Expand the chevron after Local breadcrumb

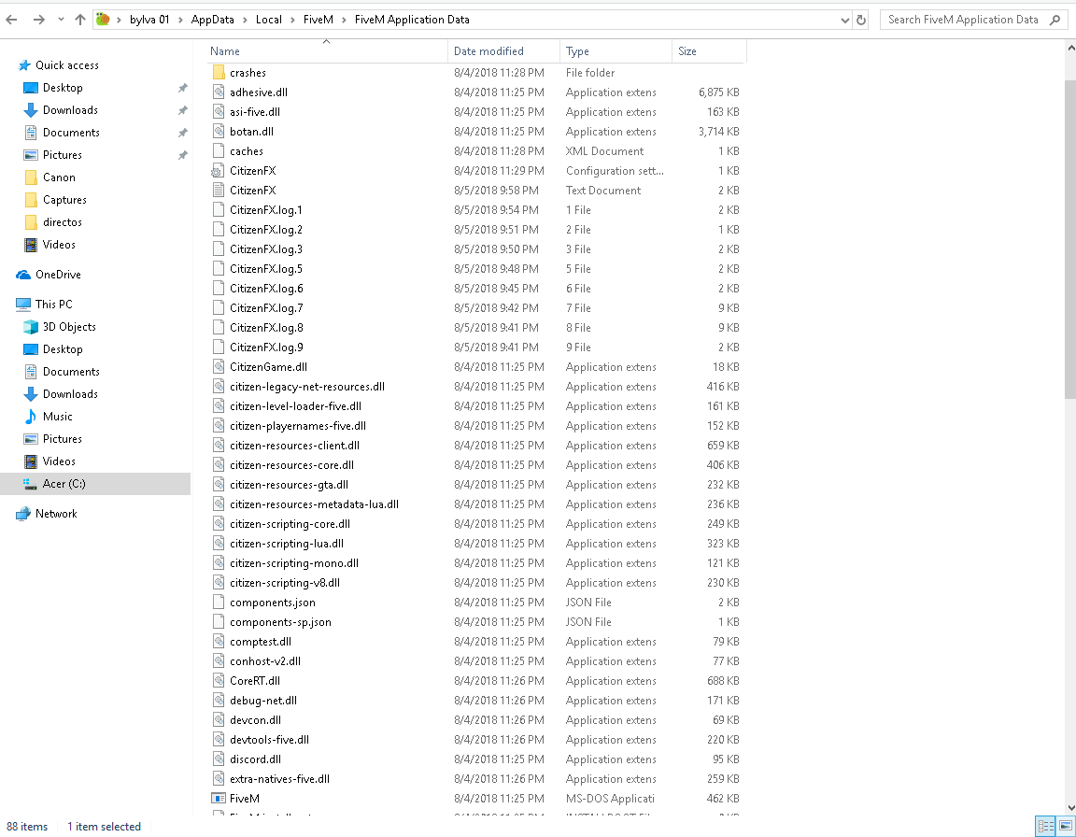(x=293, y=20)
